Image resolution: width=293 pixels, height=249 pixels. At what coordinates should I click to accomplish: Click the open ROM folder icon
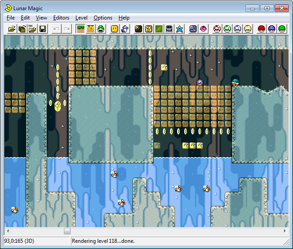11,29
